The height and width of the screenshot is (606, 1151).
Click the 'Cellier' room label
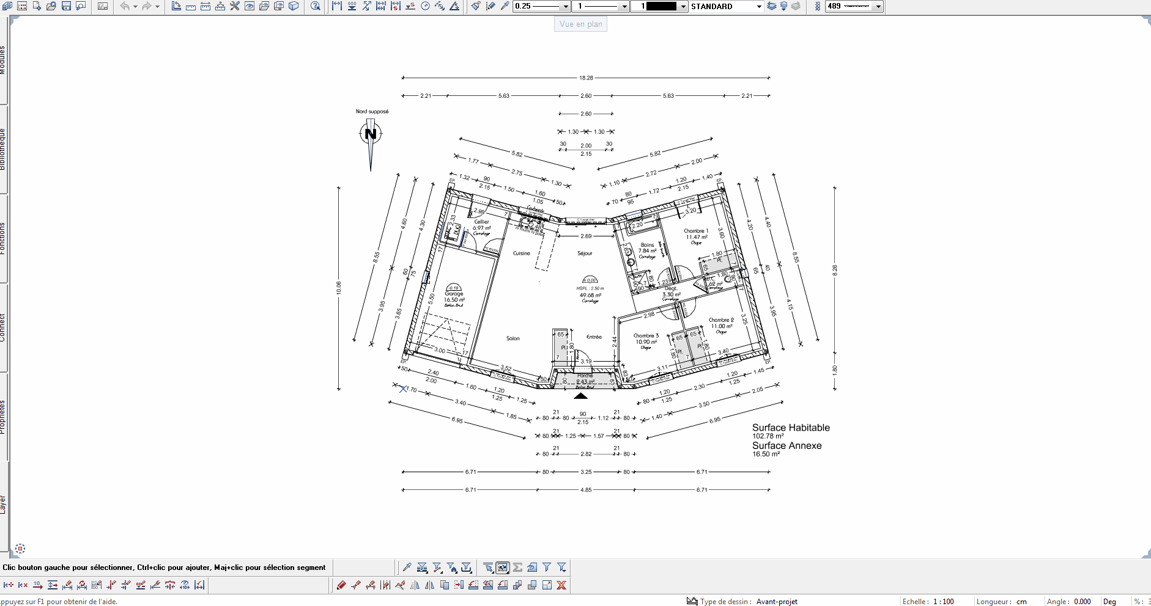(481, 222)
